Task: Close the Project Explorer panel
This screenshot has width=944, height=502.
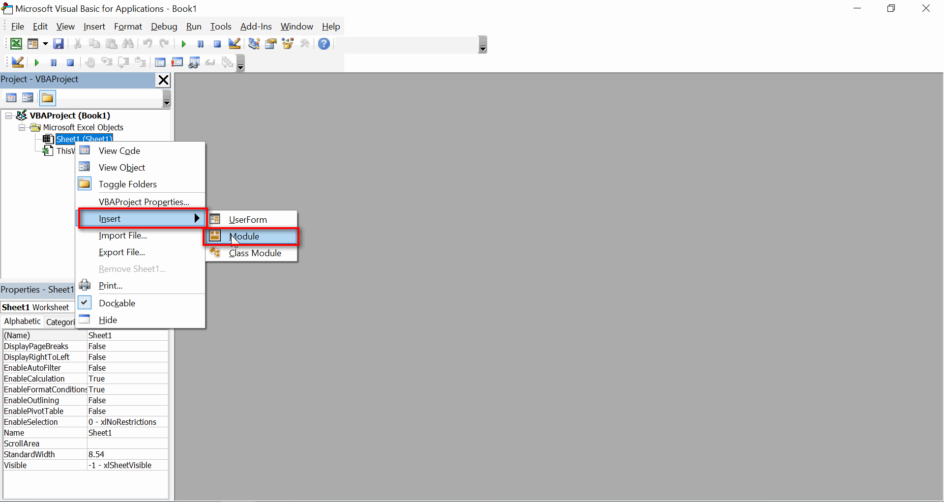Action: coord(163,80)
